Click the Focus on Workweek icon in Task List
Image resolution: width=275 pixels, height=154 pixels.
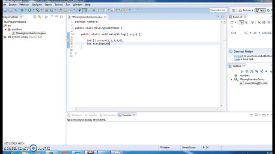tap(253, 22)
